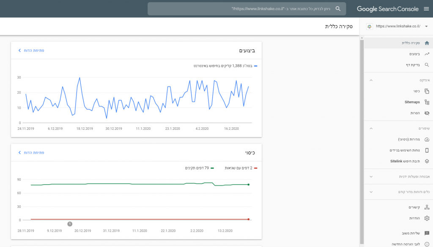Click the settings gear icon for הגדרות
Image resolution: width=433 pixels, height=247 pixels.
click(x=427, y=218)
